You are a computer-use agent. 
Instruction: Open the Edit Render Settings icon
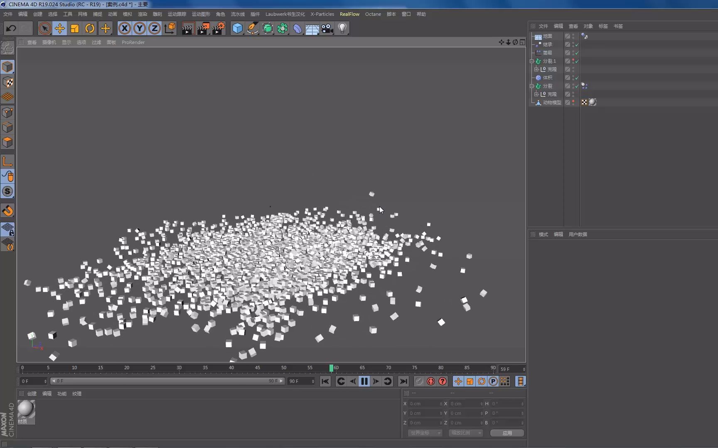coord(219,28)
